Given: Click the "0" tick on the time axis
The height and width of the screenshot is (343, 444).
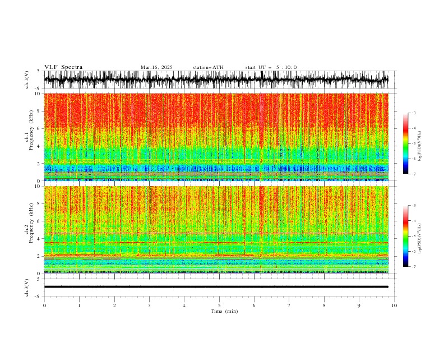Looking at the screenshot, I should (44, 305).
